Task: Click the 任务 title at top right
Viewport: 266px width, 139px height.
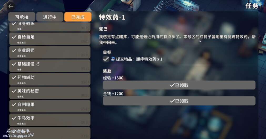Action: click(252, 6)
